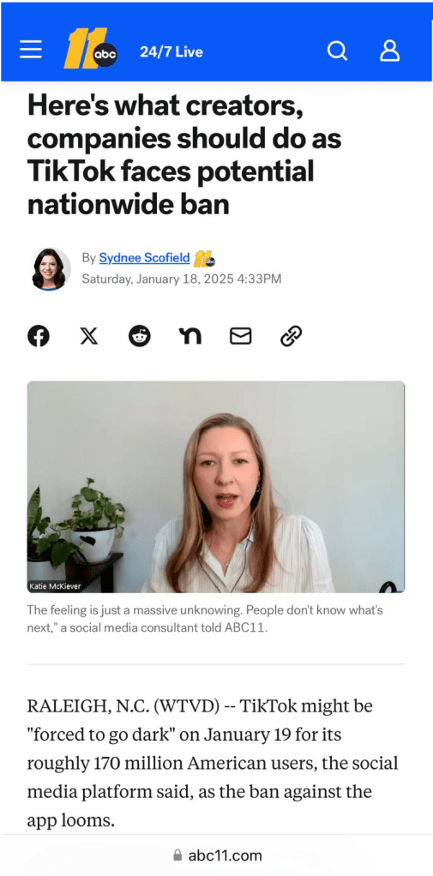Click the abc11.com address bar

216,855
